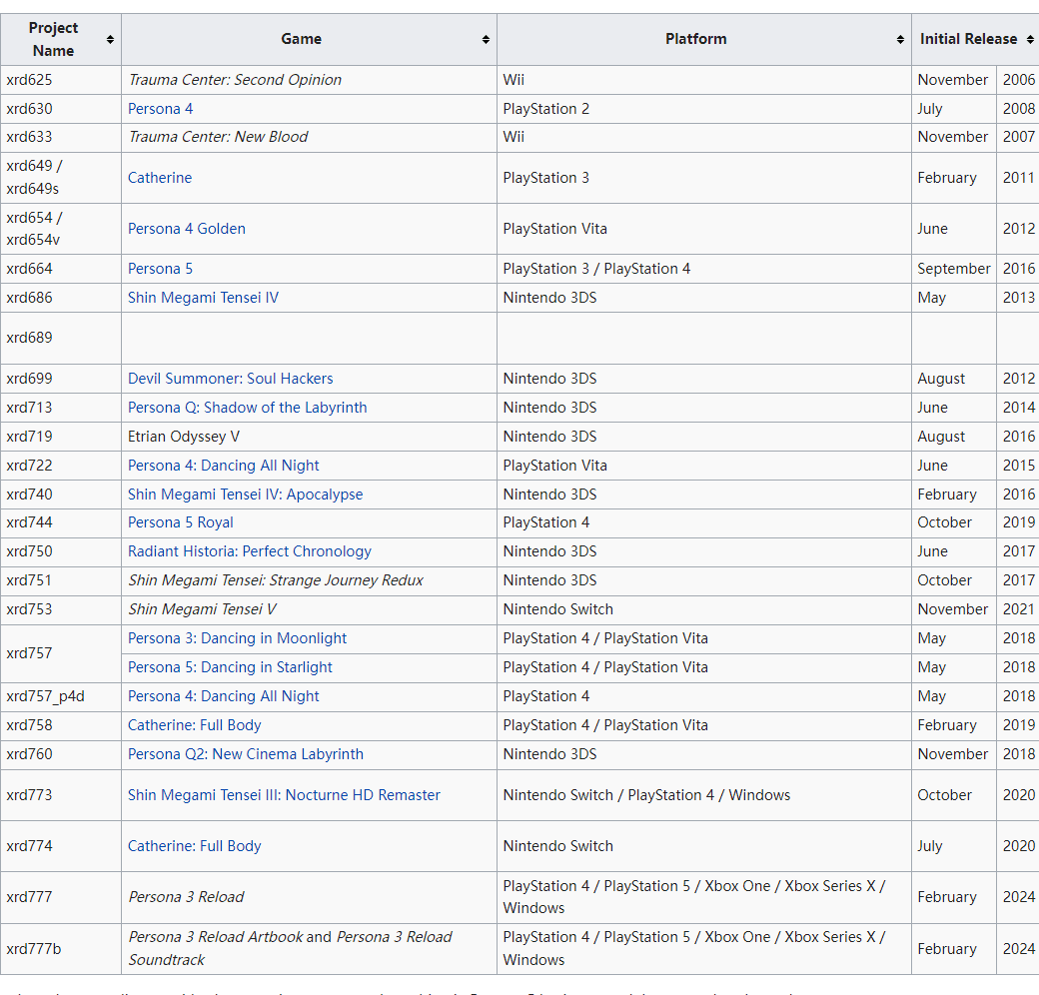Click the 2006 year cell
The width and height of the screenshot is (1039, 995).
[x=1018, y=80]
